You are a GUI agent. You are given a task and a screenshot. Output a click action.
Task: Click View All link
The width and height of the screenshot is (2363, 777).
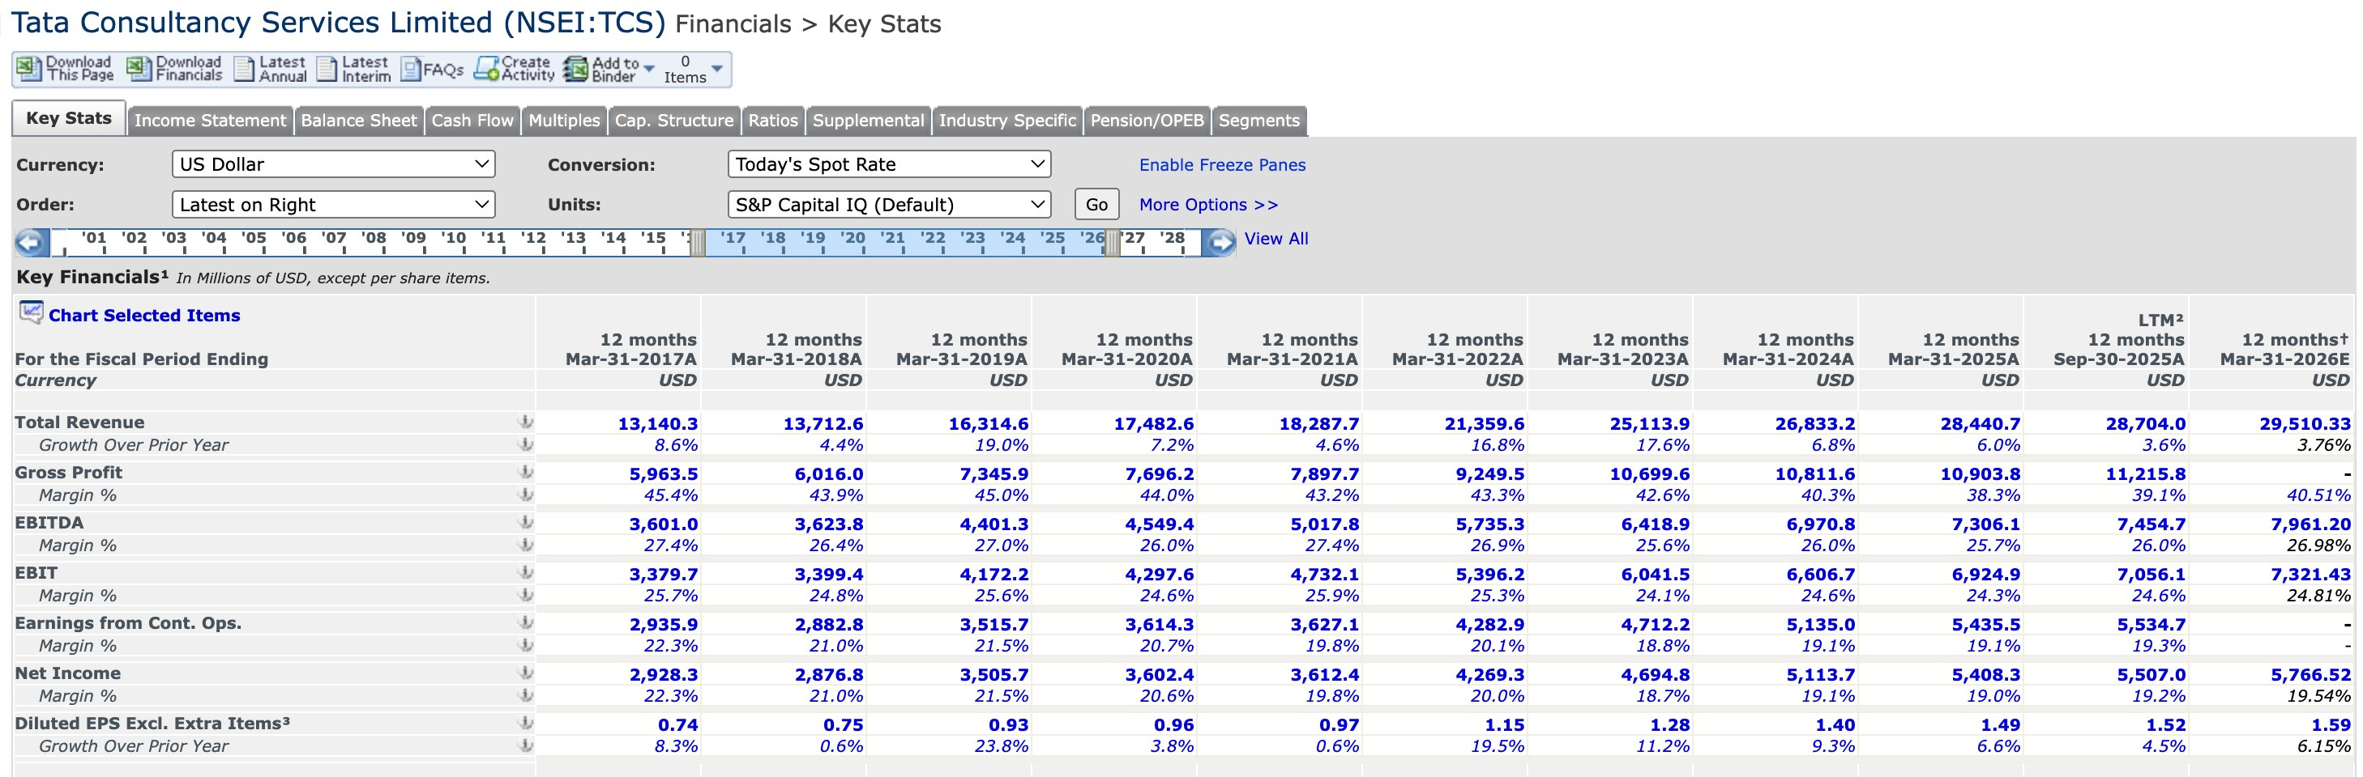pos(1276,239)
